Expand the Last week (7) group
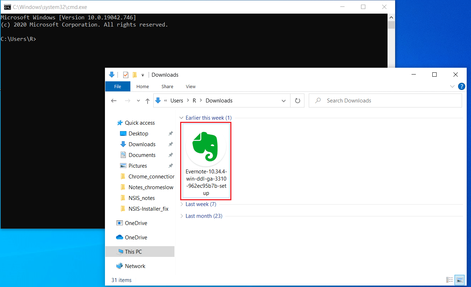The height and width of the screenshot is (287, 471). point(182,204)
